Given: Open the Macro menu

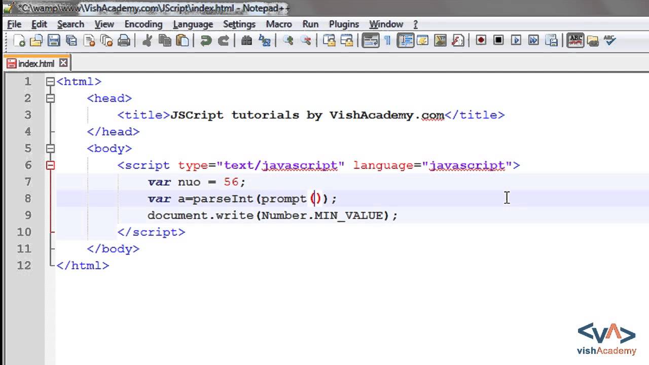Looking at the screenshot, I should pyautogui.click(x=279, y=24).
